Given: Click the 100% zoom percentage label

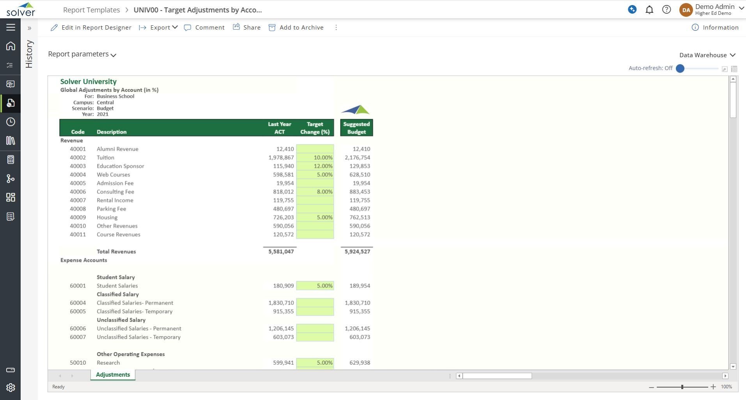Looking at the screenshot, I should click(727, 387).
